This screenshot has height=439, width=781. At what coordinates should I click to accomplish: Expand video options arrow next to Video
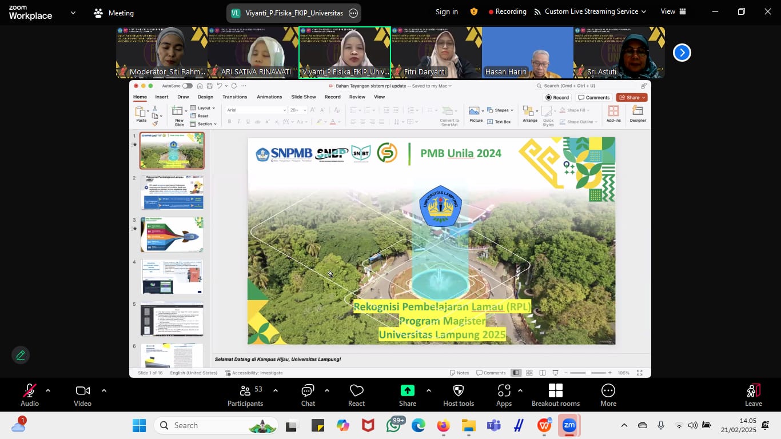(x=104, y=390)
